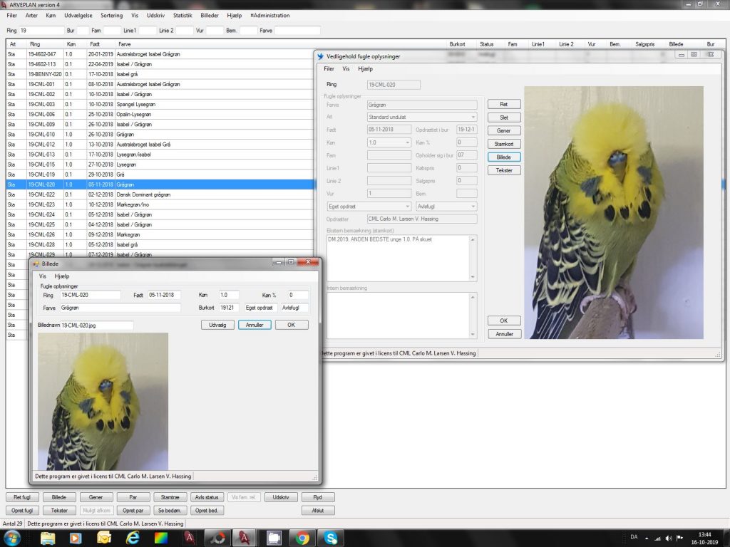
Task: Select the row with ring 19-4602-113
Action: 160,64
